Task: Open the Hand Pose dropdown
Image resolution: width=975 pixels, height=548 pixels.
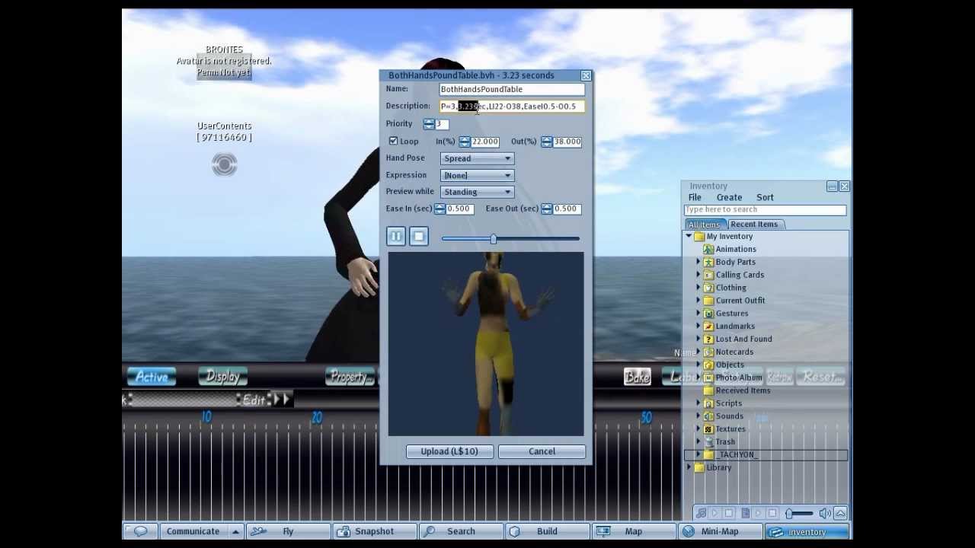Action: [478, 158]
